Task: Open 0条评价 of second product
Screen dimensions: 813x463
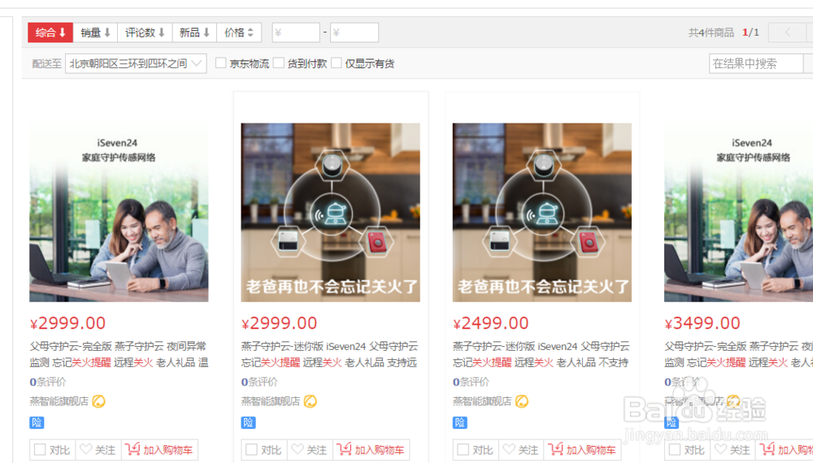Action: click(259, 382)
